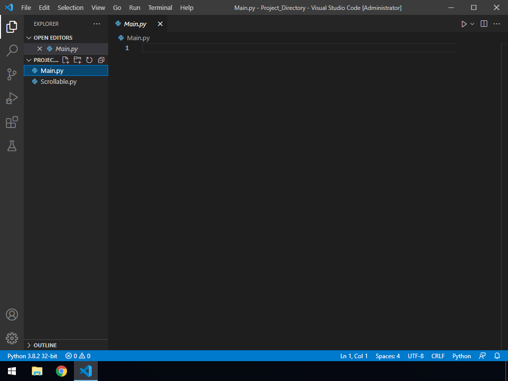
Task: Click line number 1 in the gutter
Action: coord(127,48)
